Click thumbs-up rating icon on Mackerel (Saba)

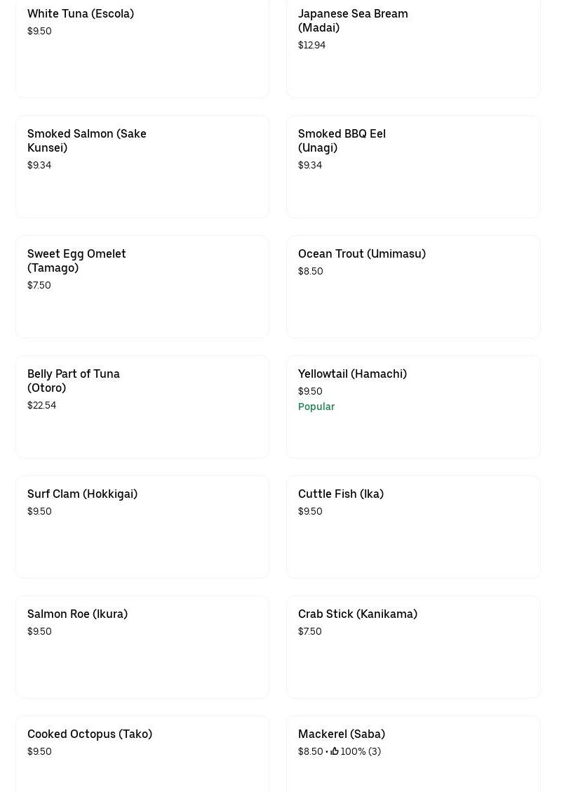[x=335, y=751]
